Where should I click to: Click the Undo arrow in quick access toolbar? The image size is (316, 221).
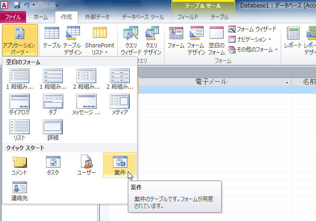point(27,5)
